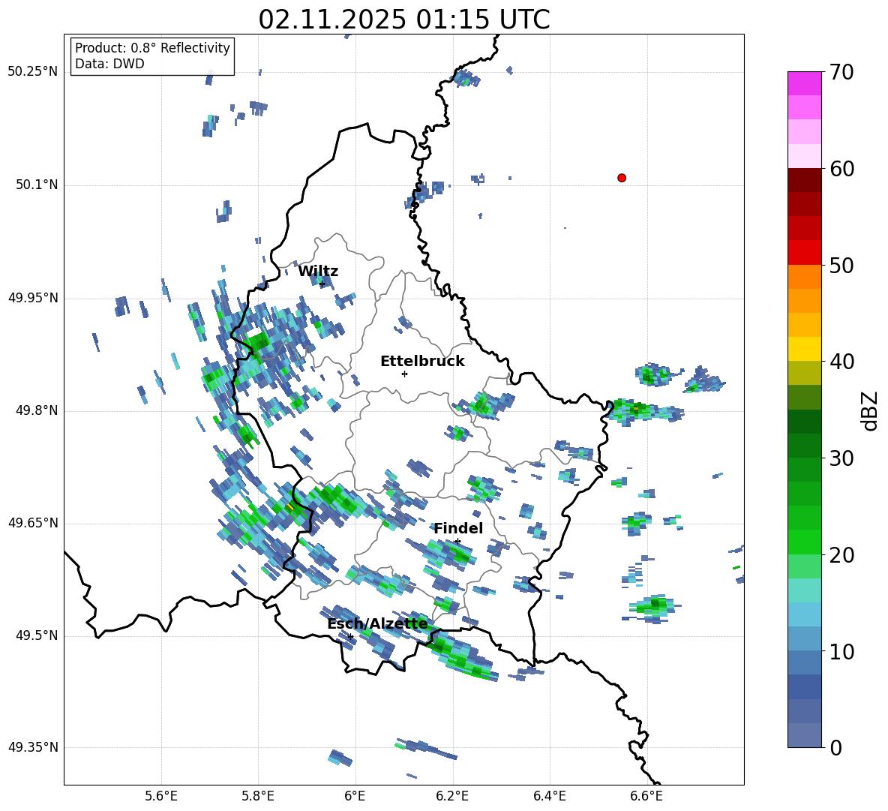Image resolution: width=888 pixels, height=811 pixels.
Task: Click the 'Product: 0.8° Reflectivity' text
Action: [x=152, y=48]
